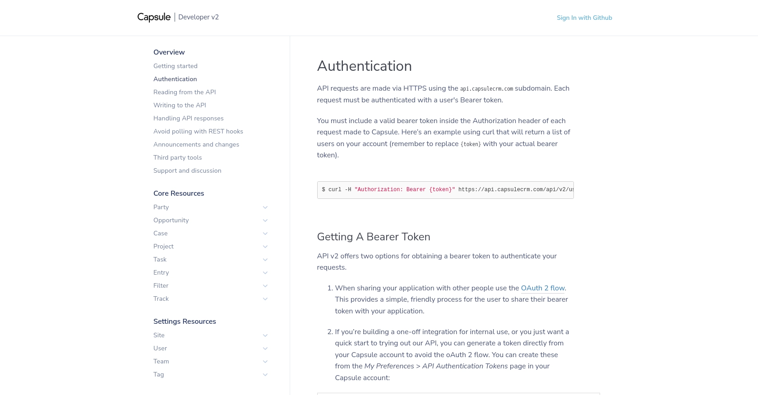Expand the Opportunity chevron

(x=265, y=220)
